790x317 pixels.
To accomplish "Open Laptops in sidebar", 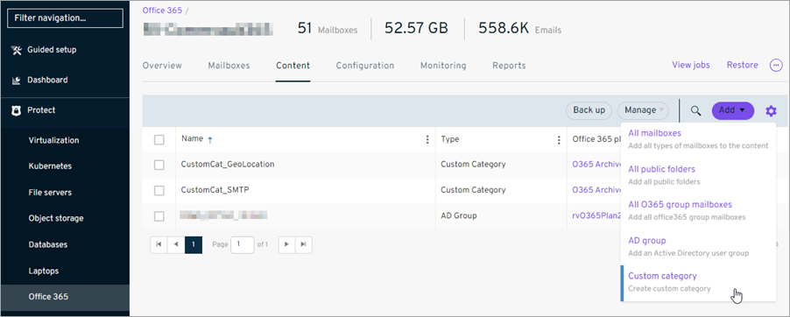I will tap(44, 271).
